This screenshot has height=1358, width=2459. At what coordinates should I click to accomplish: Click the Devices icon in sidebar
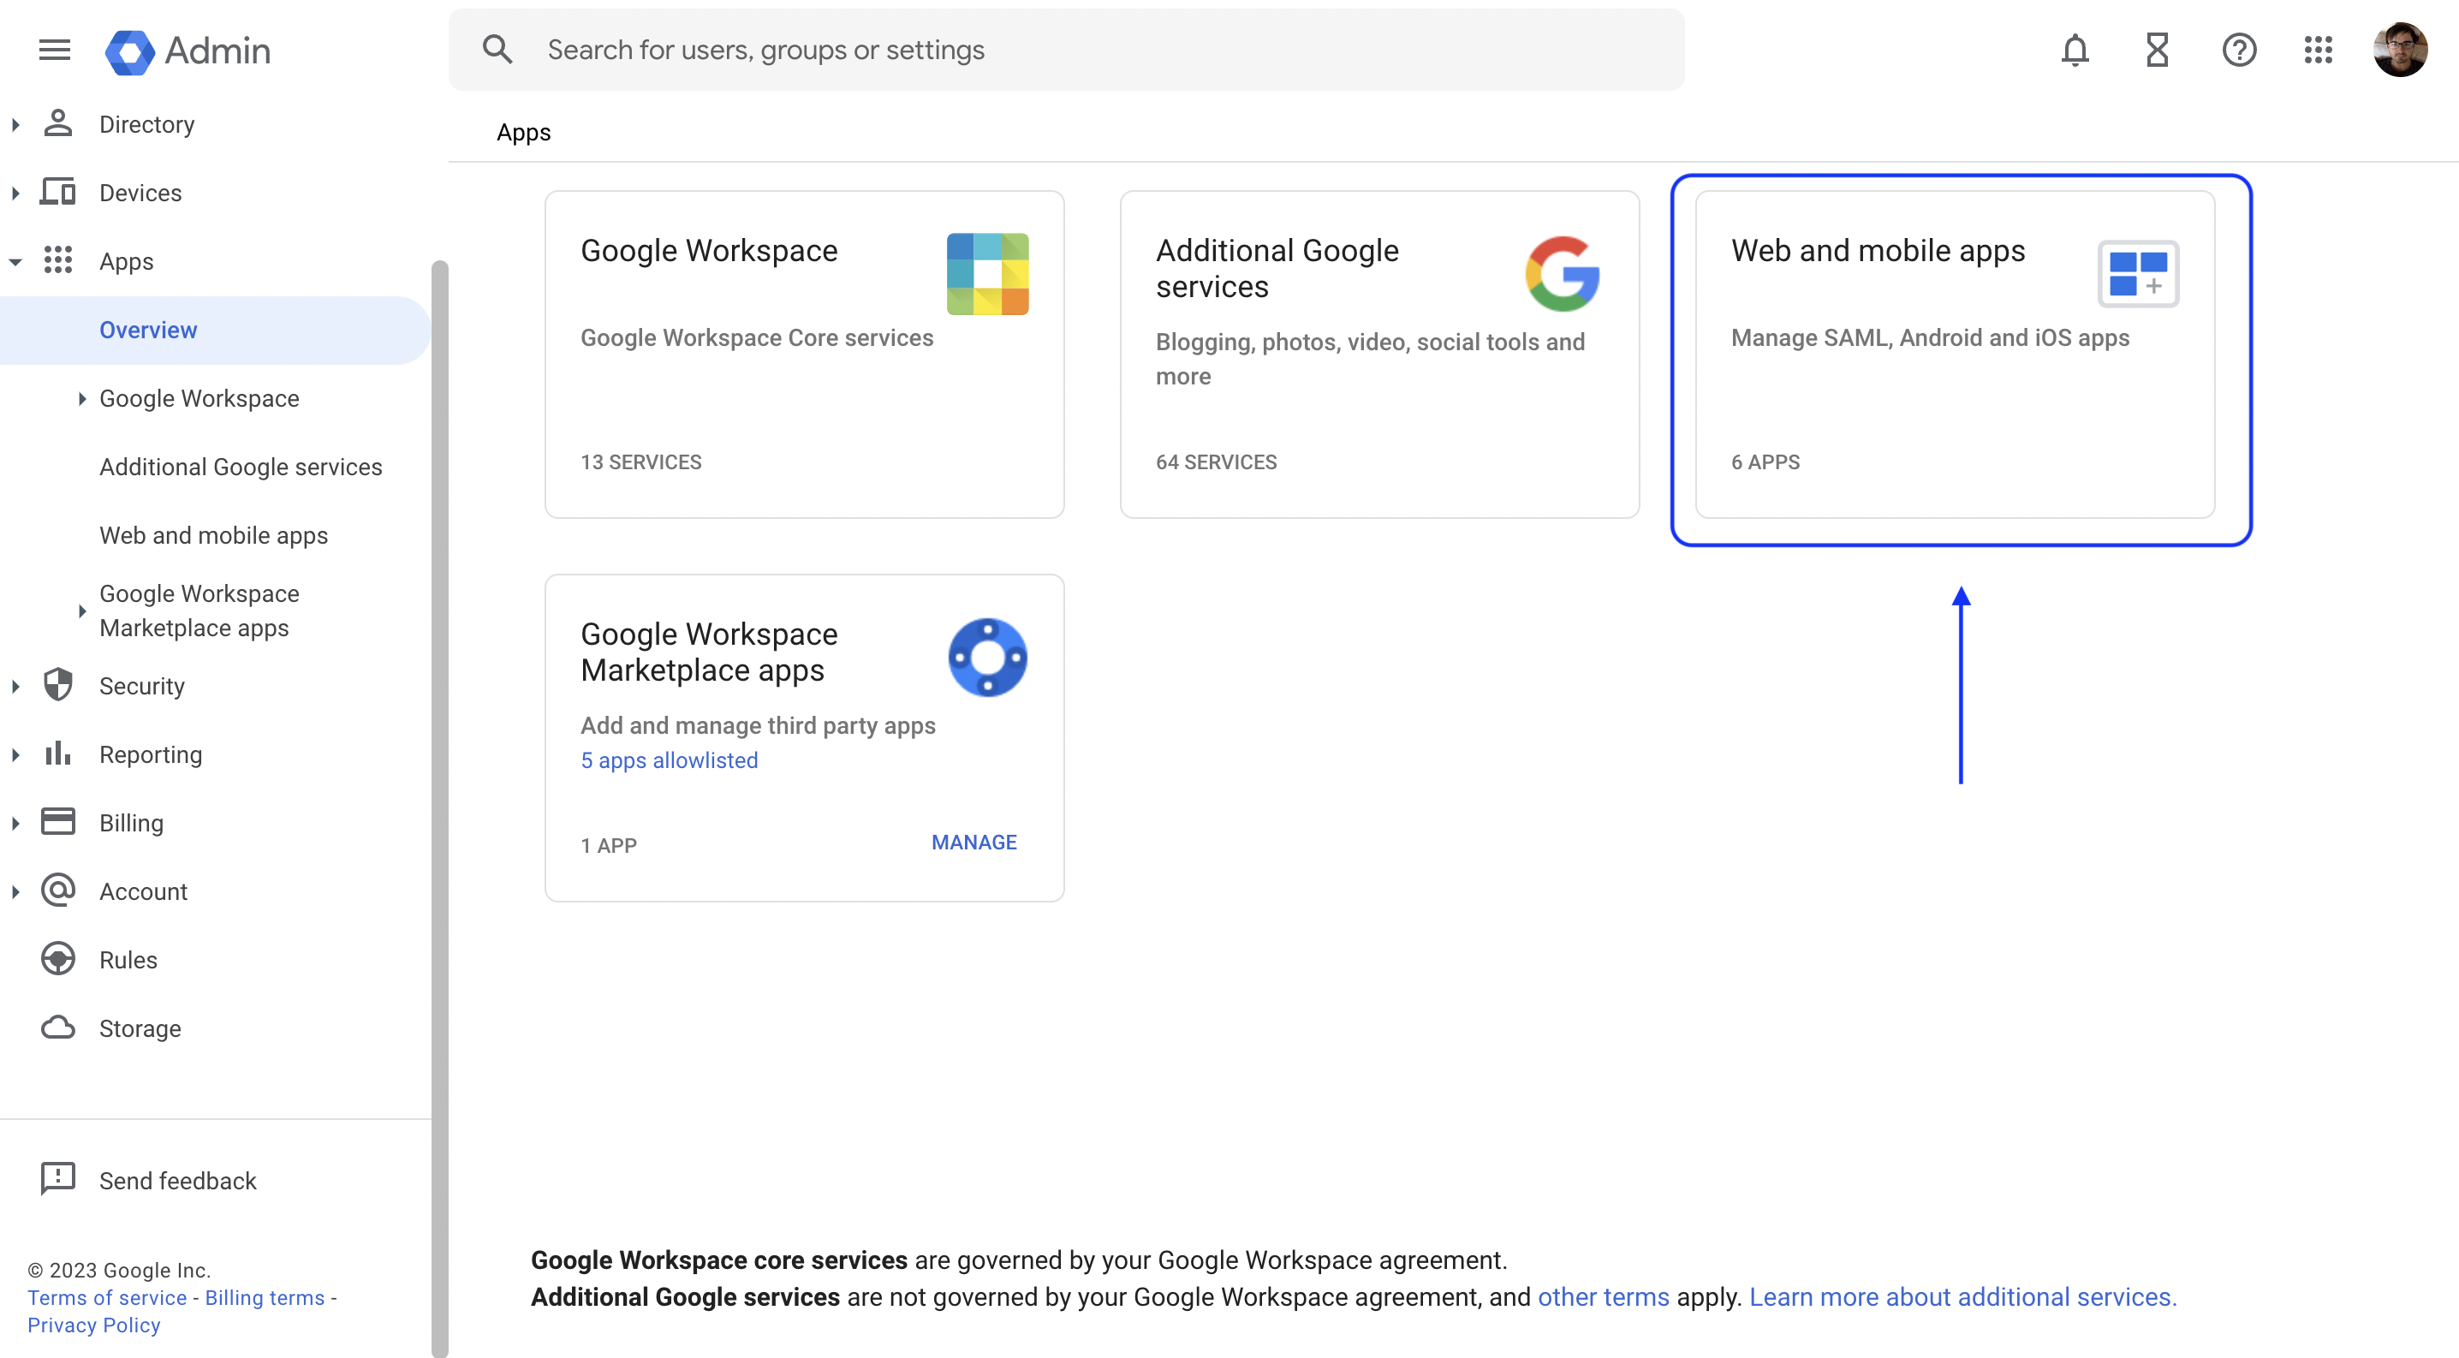[x=58, y=192]
